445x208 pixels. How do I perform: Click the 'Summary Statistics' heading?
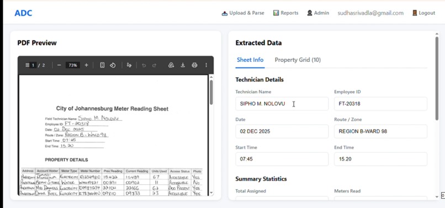(x=261, y=179)
